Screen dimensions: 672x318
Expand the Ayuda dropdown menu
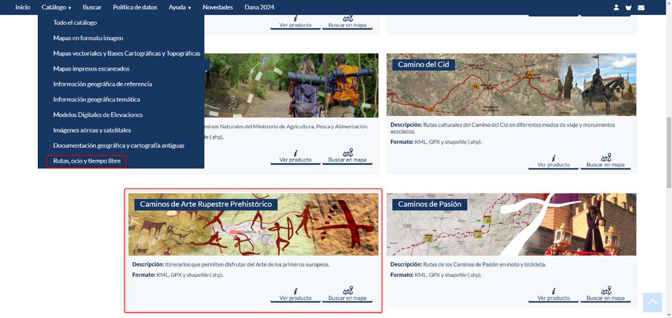(x=180, y=7)
